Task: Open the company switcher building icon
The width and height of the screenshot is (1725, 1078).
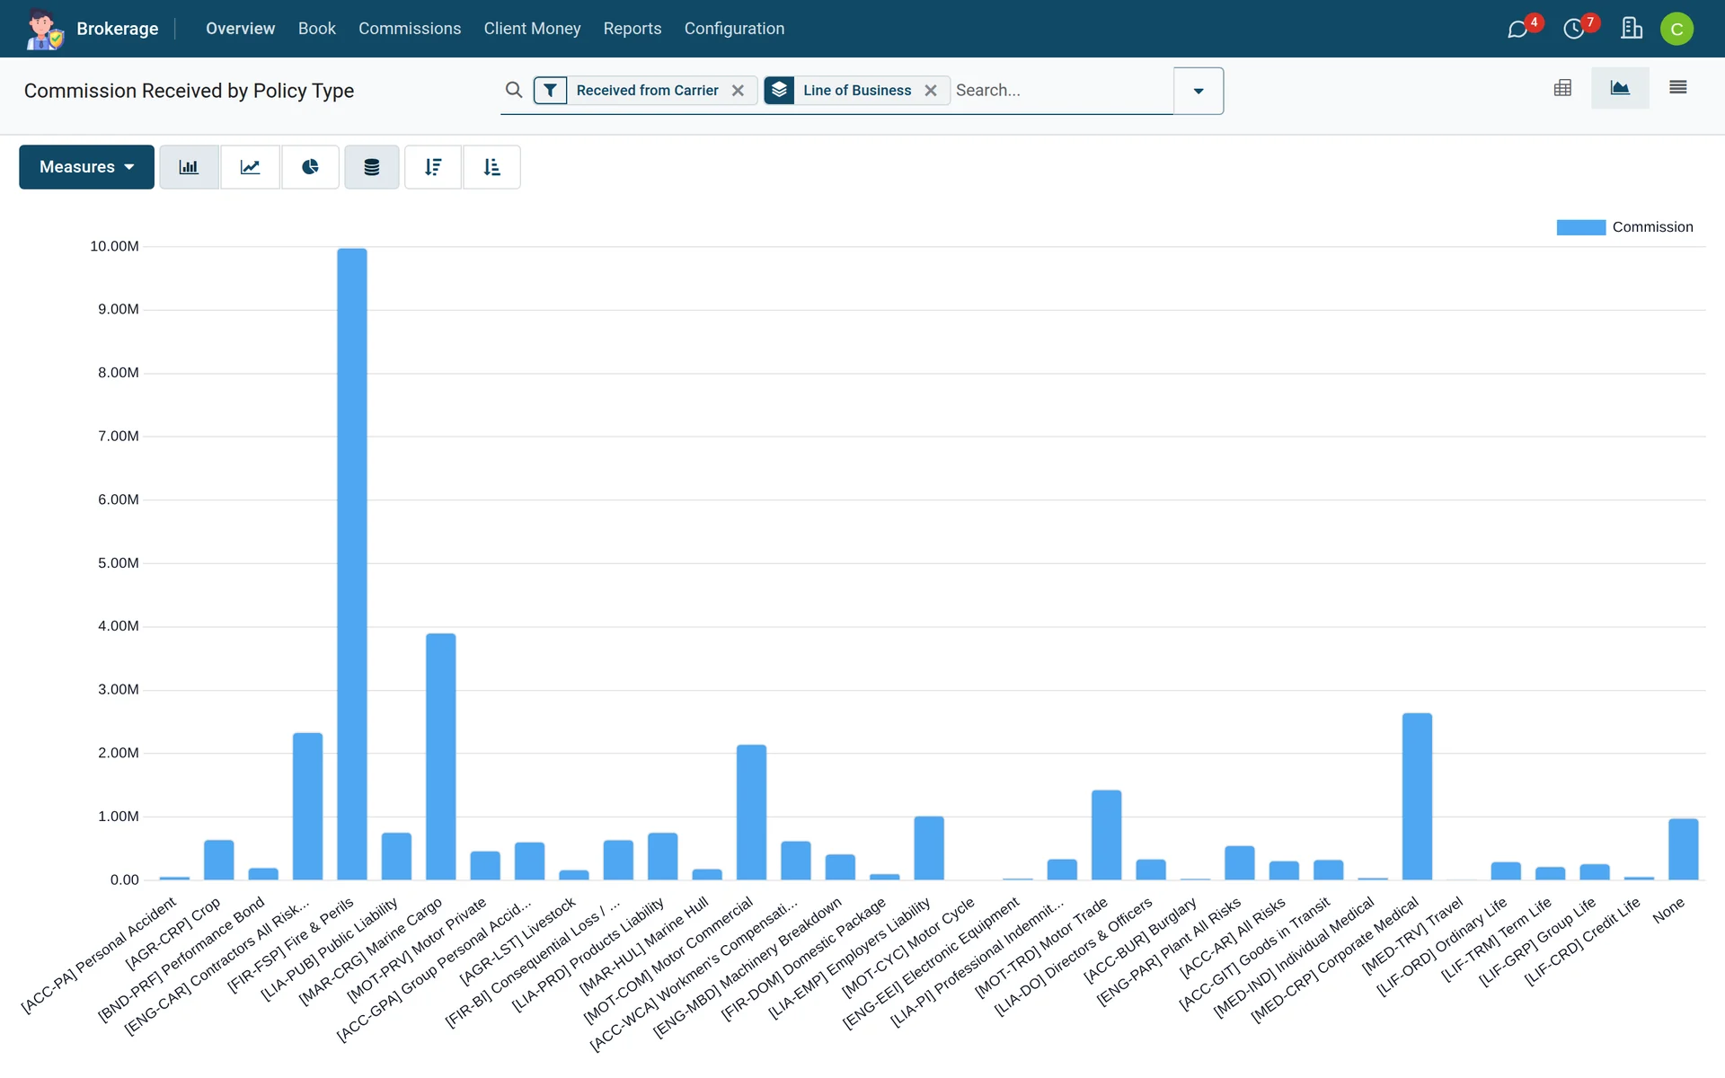Action: pyautogui.click(x=1632, y=29)
